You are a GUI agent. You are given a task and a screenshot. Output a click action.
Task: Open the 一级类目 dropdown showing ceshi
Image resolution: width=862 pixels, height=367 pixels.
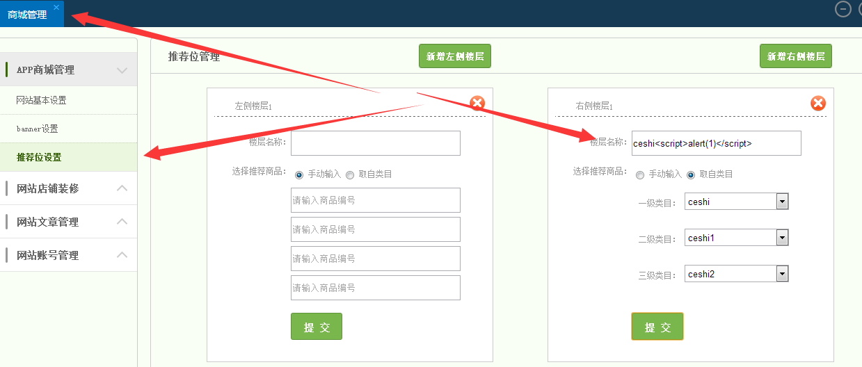pos(736,202)
